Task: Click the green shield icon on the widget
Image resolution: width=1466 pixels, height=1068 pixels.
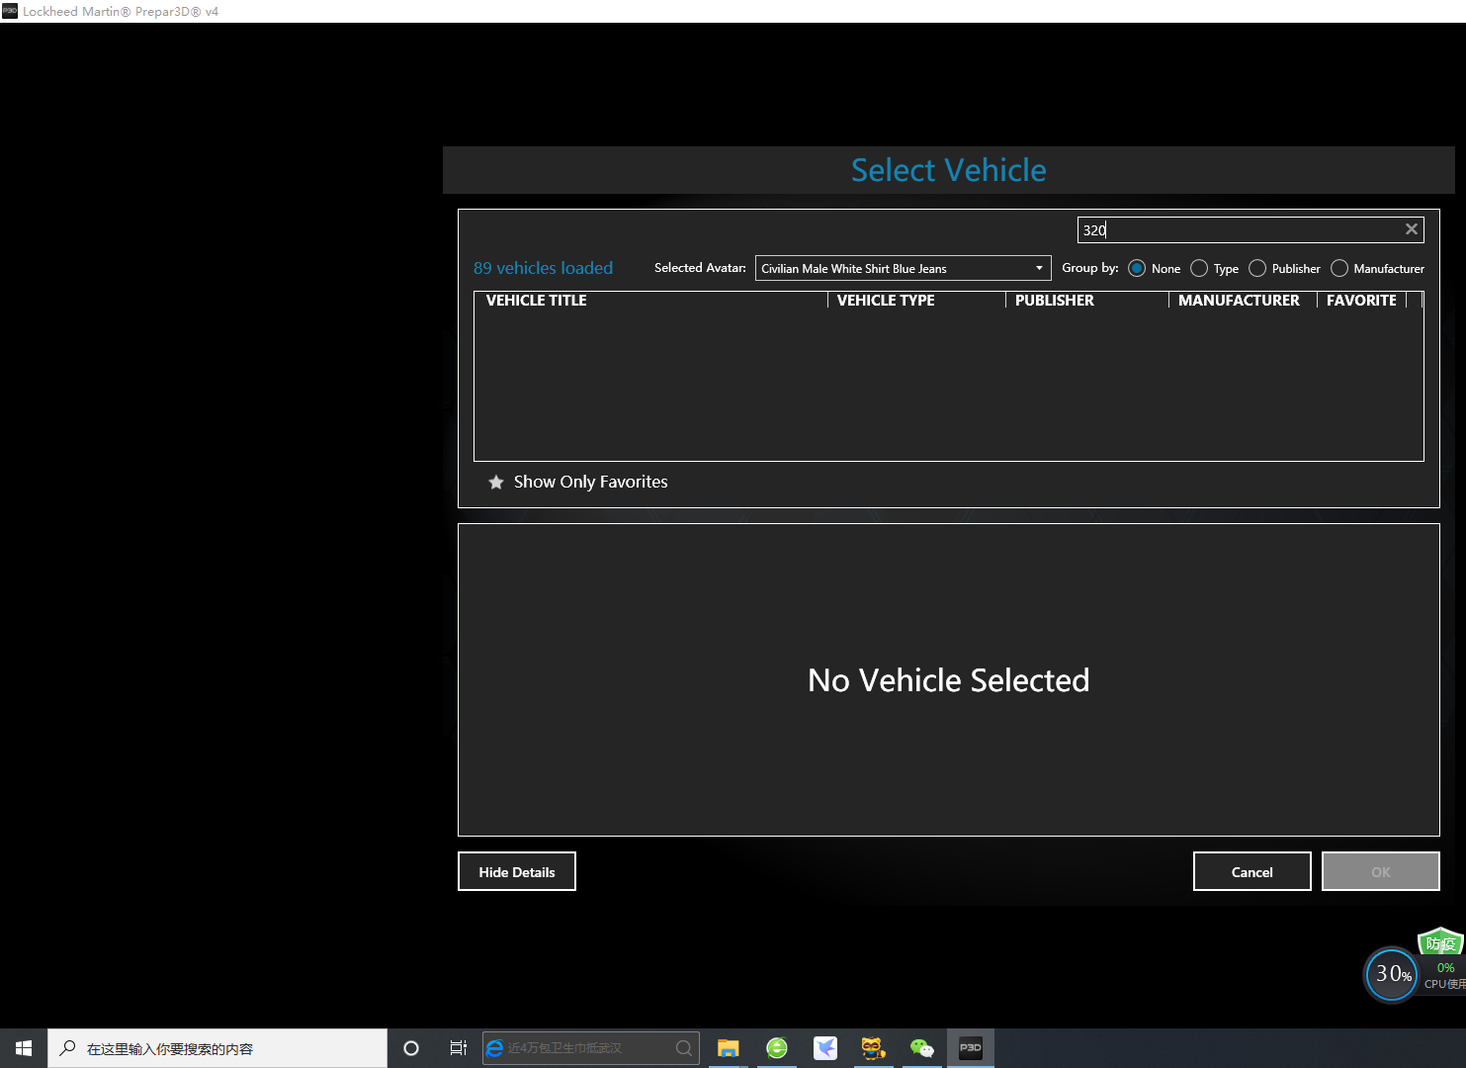Action: tap(1440, 942)
